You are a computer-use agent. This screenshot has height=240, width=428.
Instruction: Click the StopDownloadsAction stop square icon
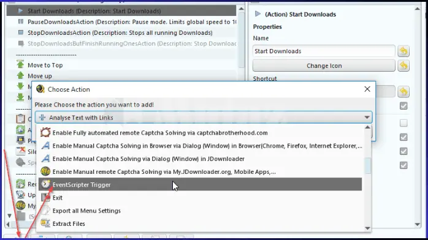click(21, 32)
